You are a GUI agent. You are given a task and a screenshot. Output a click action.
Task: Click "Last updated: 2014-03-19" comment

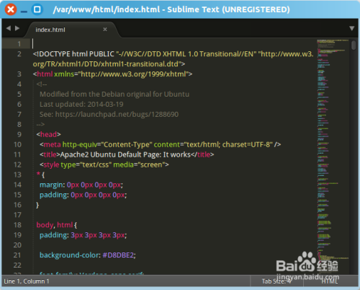81,105
